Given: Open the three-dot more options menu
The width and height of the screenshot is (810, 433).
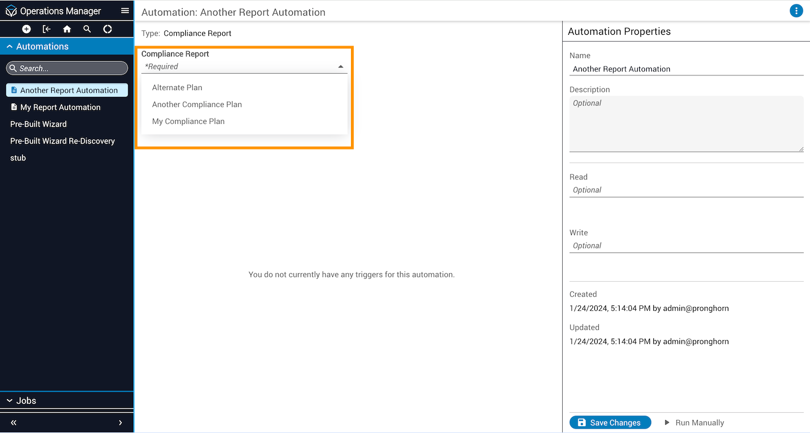Looking at the screenshot, I should click(x=796, y=11).
